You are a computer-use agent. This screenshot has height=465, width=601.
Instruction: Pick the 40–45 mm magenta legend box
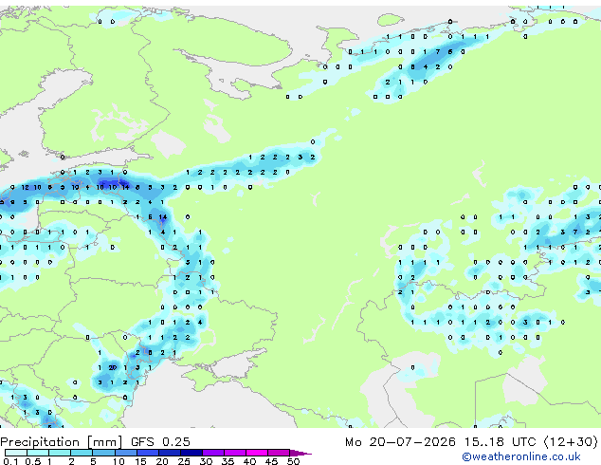tap(257, 453)
